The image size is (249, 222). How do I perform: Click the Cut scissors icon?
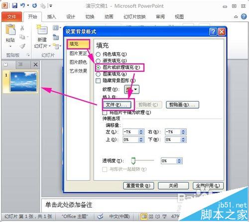[x=22, y=28]
